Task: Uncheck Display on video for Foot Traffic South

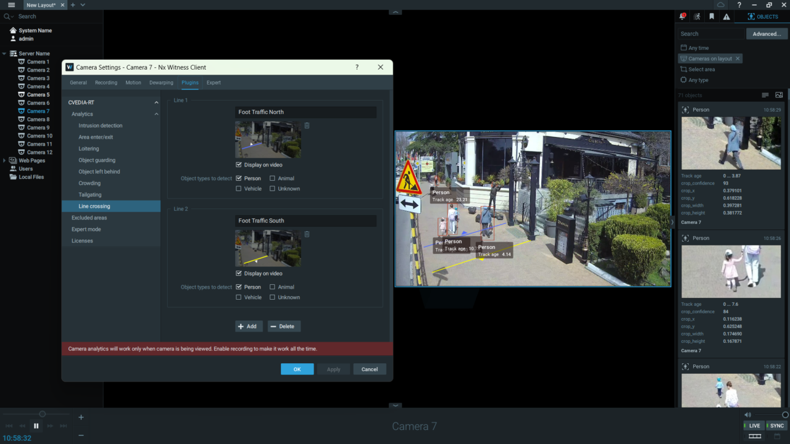Action: (x=238, y=273)
